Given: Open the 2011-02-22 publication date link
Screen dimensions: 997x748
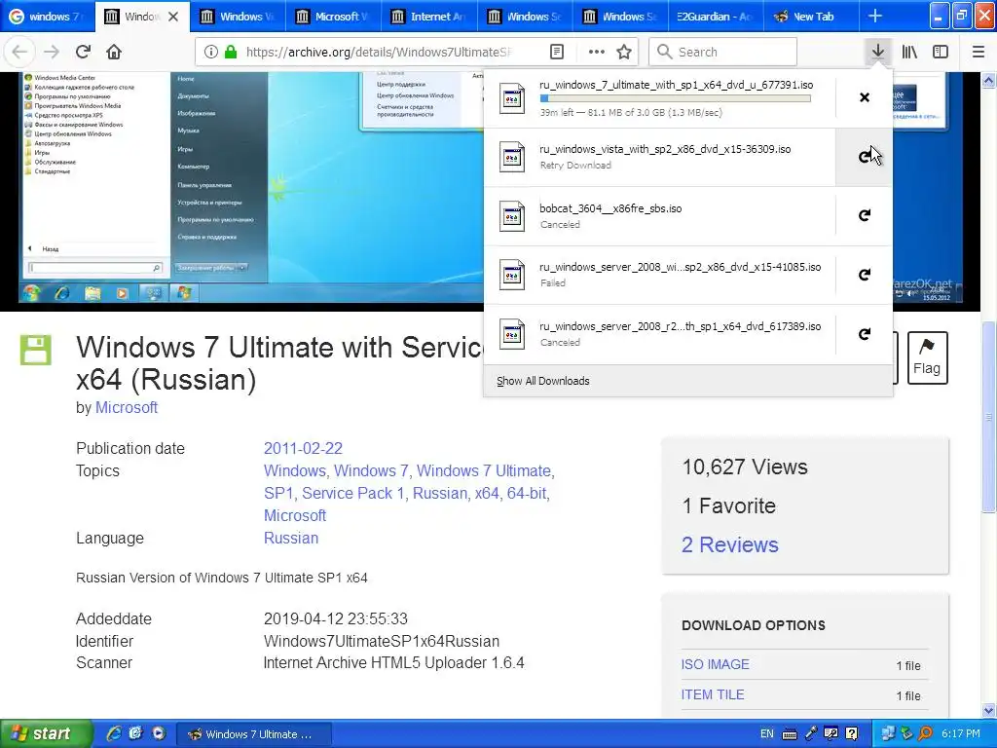Looking at the screenshot, I should tap(304, 448).
